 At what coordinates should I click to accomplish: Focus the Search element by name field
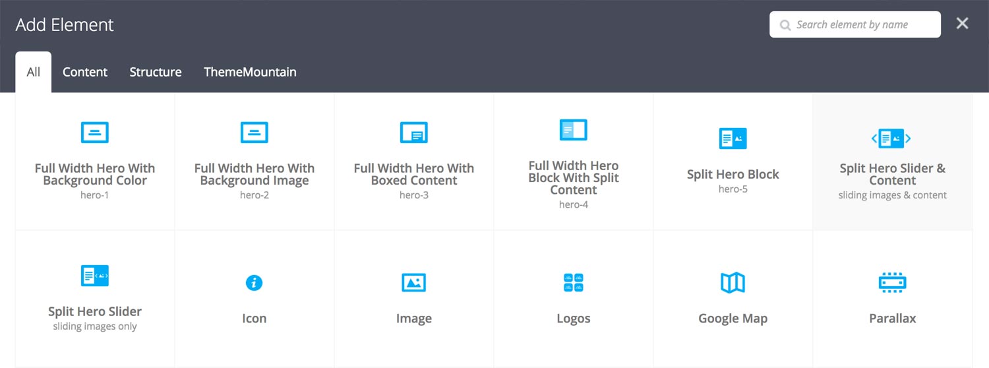pyautogui.click(x=855, y=24)
